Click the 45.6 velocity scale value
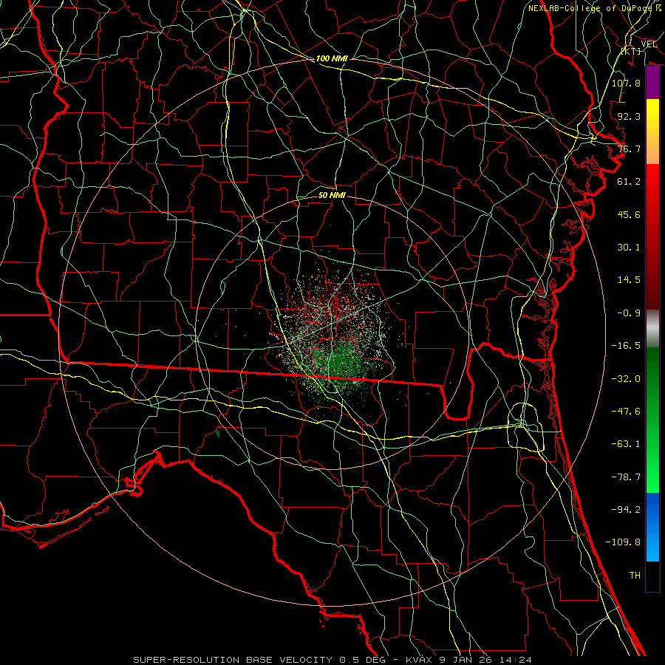This screenshot has width=665, height=665. click(x=629, y=214)
